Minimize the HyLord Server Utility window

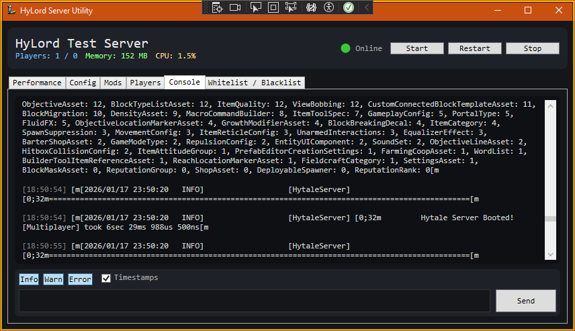click(x=498, y=10)
